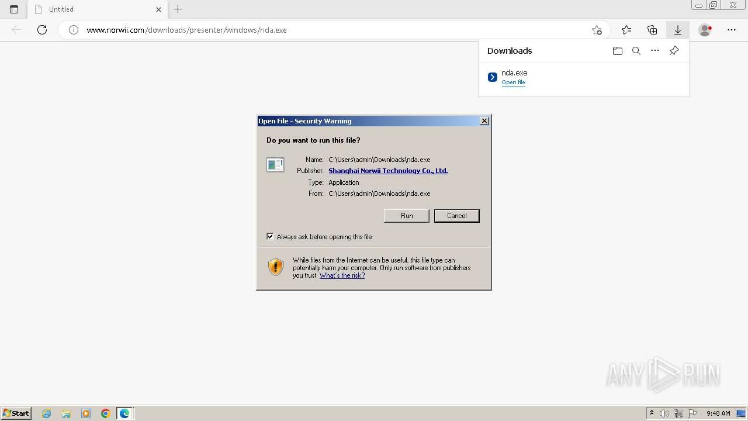Click the tab actions menu icon

14,9
